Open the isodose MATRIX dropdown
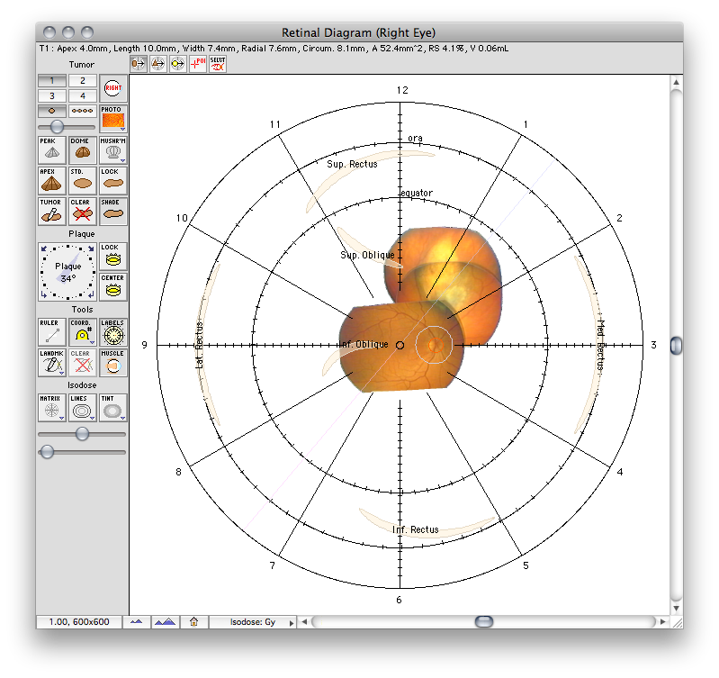Viewport: 719px width, 678px height. (x=52, y=408)
